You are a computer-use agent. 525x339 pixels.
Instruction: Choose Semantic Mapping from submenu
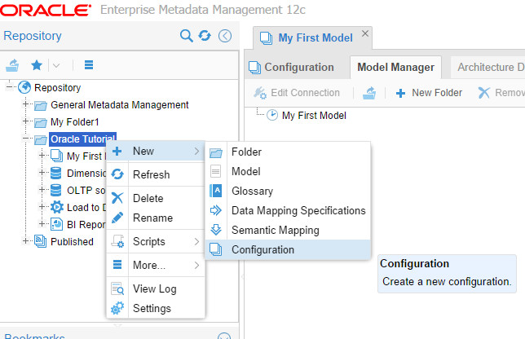pyautogui.click(x=288, y=230)
